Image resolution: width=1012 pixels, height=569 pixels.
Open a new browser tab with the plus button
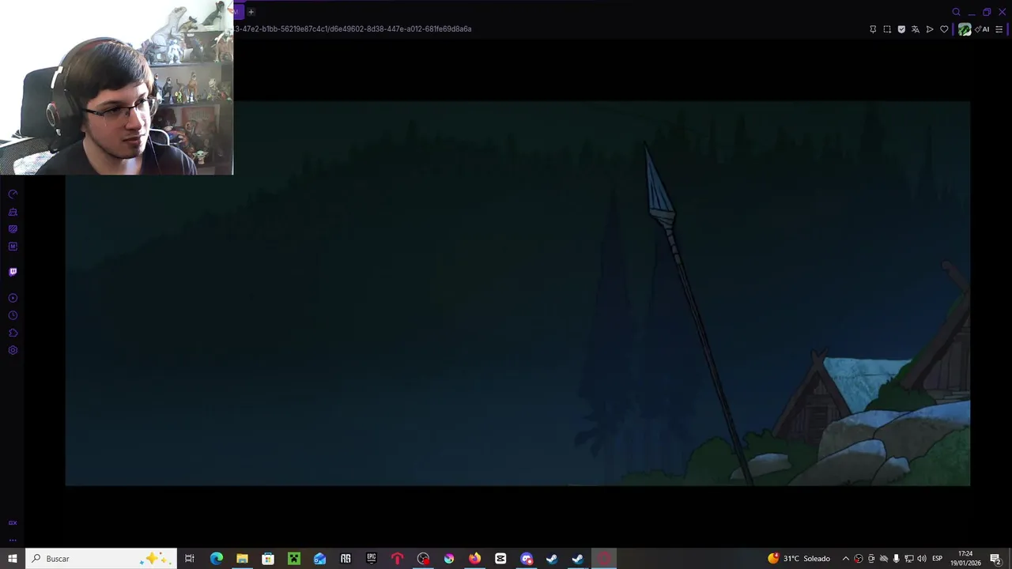(251, 12)
